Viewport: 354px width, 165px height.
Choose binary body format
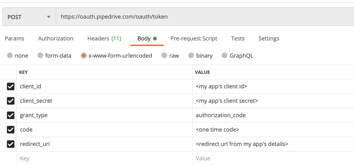click(x=191, y=56)
